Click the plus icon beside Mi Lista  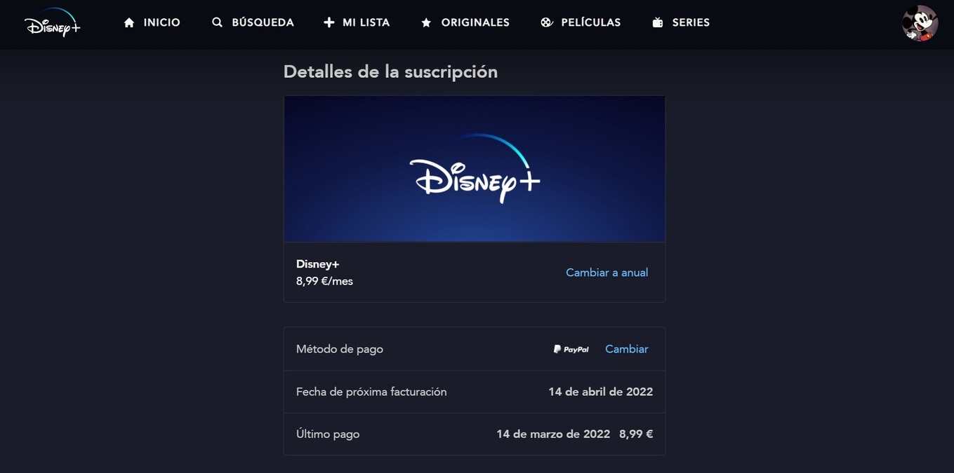click(x=329, y=22)
